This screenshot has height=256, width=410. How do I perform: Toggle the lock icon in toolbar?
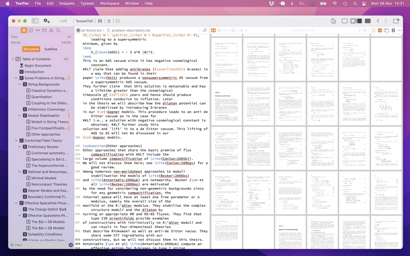109,21
